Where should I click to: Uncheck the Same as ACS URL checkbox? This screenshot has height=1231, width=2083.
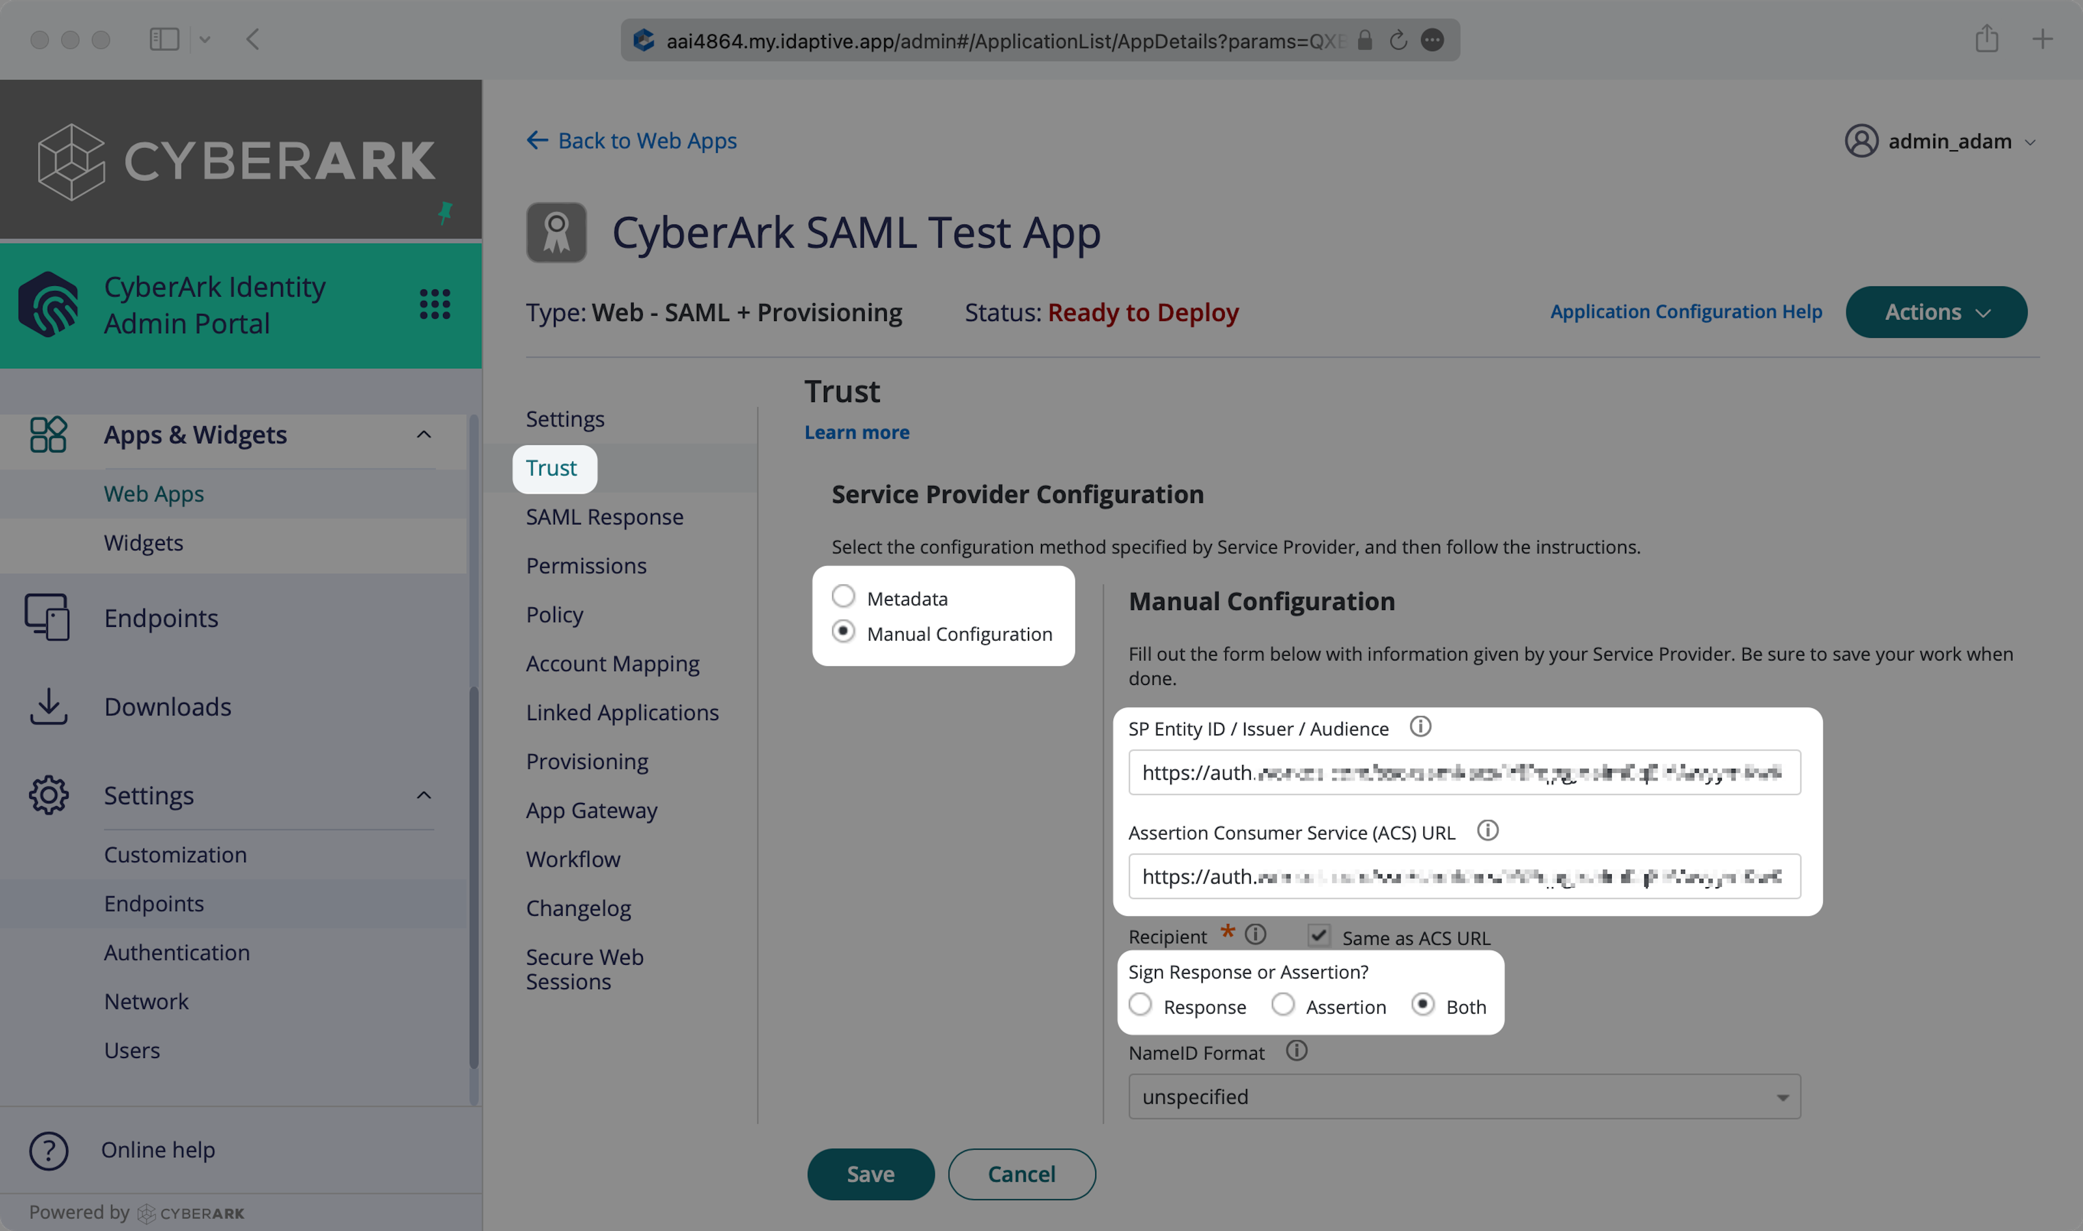tap(1318, 935)
